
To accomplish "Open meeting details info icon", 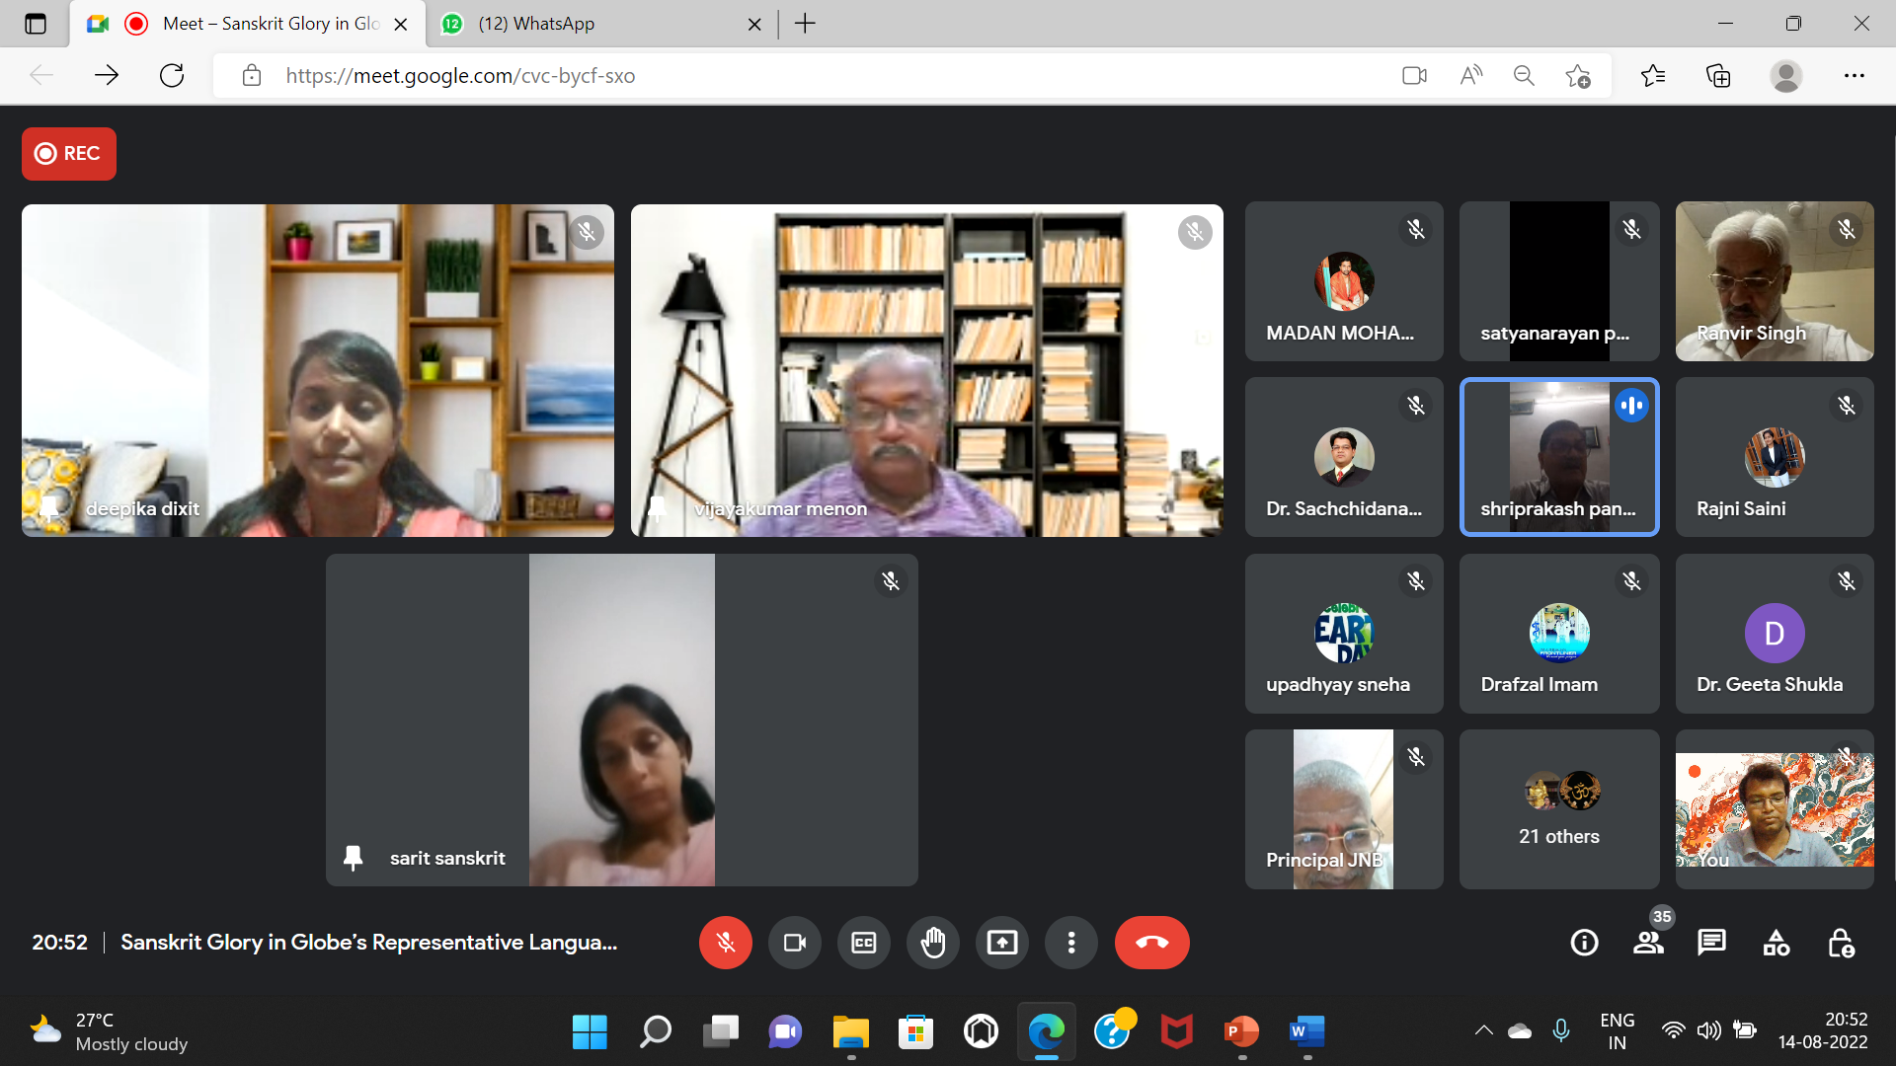I will pyautogui.click(x=1584, y=943).
